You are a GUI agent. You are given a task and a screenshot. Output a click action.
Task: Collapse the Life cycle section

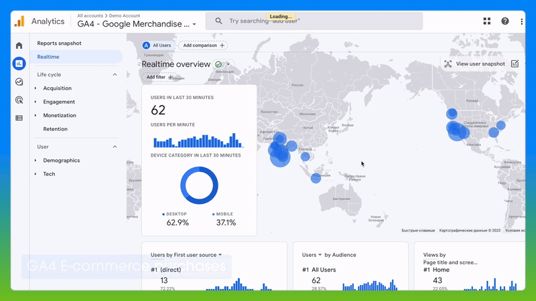click(x=115, y=74)
